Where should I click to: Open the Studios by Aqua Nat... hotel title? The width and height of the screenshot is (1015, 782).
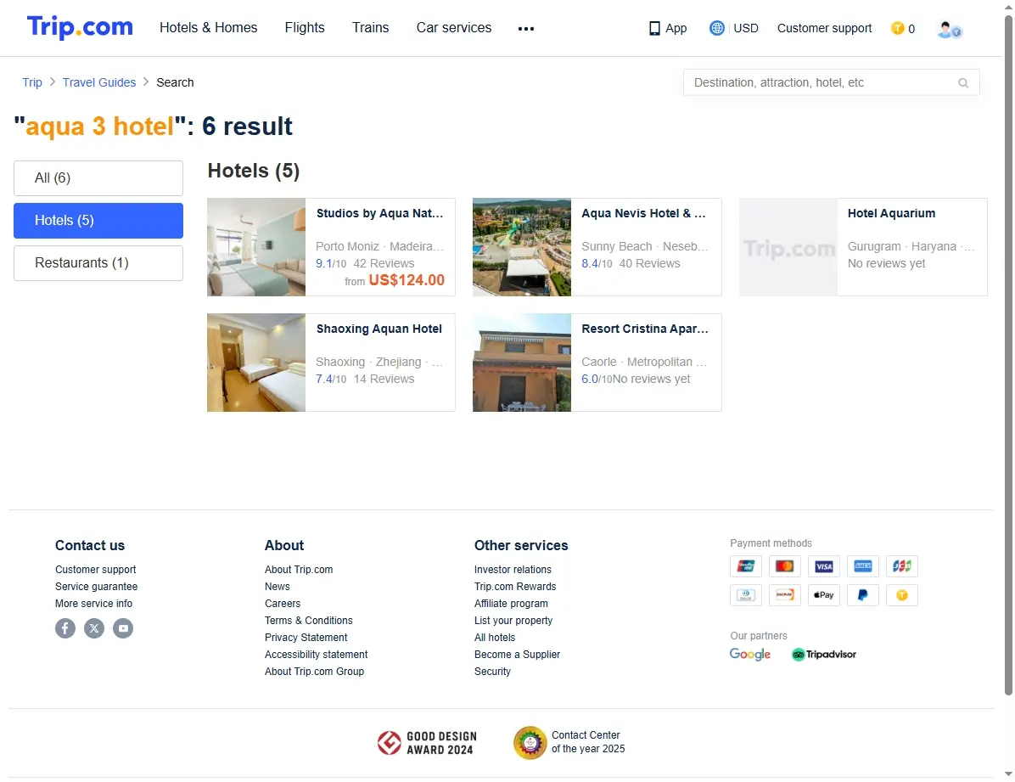click(380, 213)
